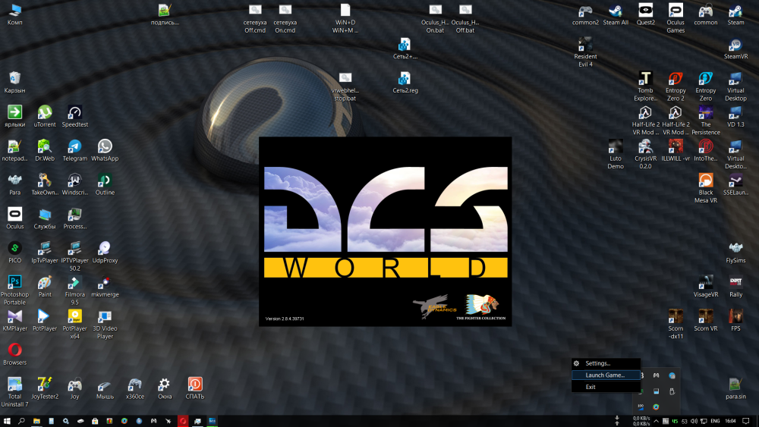Open File Explorer from the taskbar
Viewport: 759px width, 427px height.
[36, 421]
